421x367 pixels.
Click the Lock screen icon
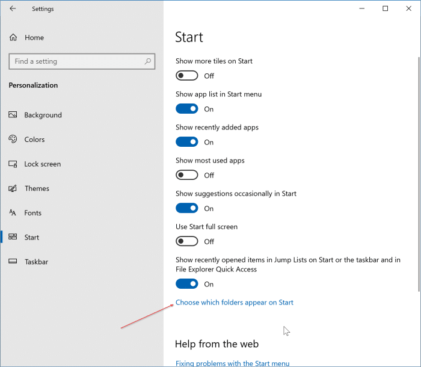pyautogui.click(x=13, y=164)
